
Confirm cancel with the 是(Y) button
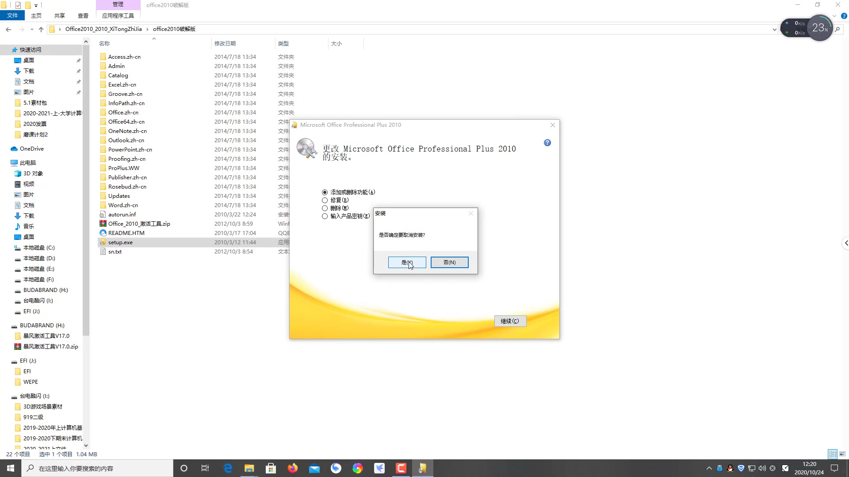click(x=407, y=262)
